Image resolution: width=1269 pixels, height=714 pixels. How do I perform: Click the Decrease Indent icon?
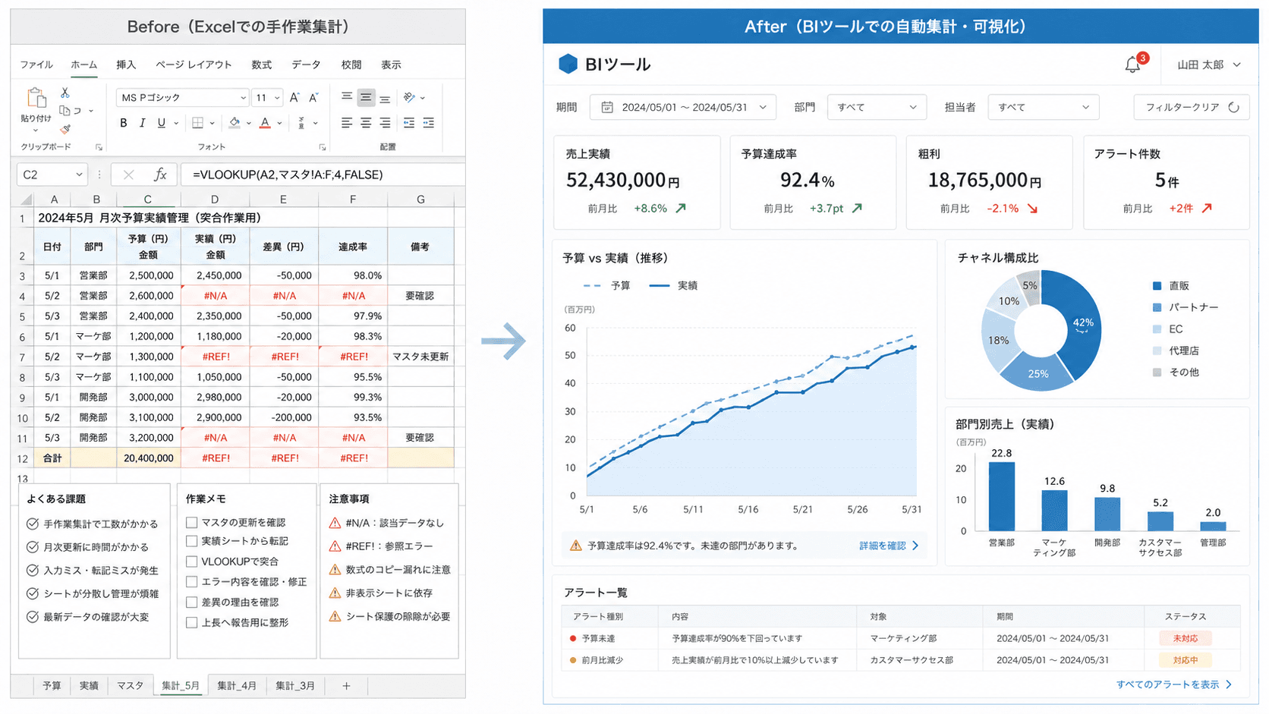click(x=409, y=123)
